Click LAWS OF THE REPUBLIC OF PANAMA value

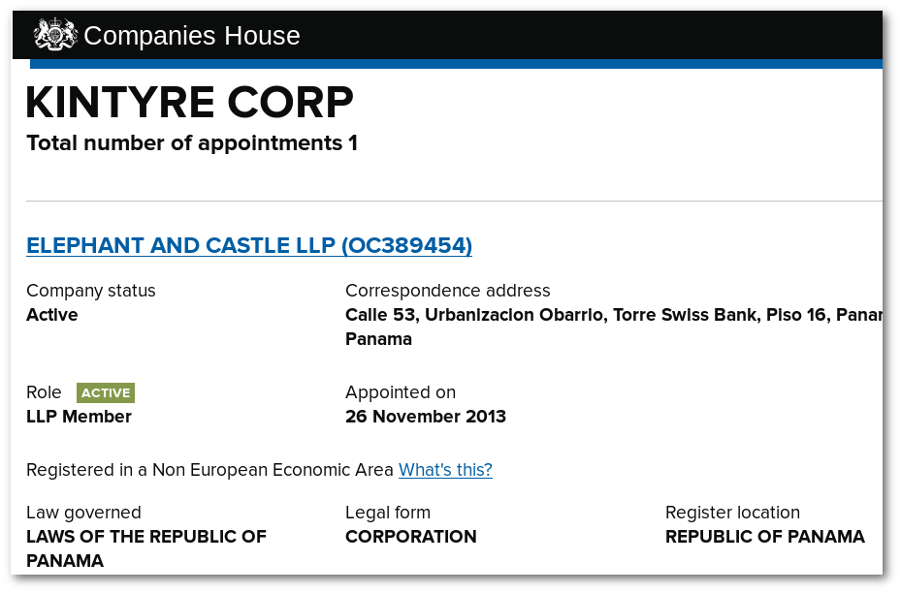(x=145, y=548)
